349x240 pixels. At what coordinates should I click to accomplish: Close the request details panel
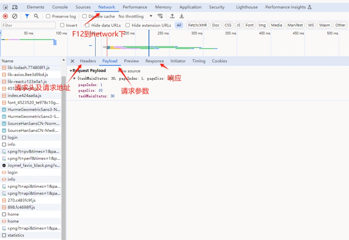click(x=73, y=61)
